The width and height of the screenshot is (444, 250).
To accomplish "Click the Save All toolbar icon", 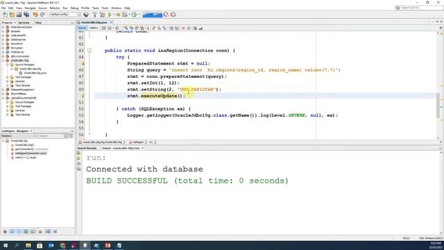I will point(26,15).
